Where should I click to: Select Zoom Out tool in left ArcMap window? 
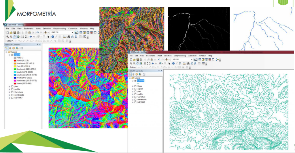point(11,37)
